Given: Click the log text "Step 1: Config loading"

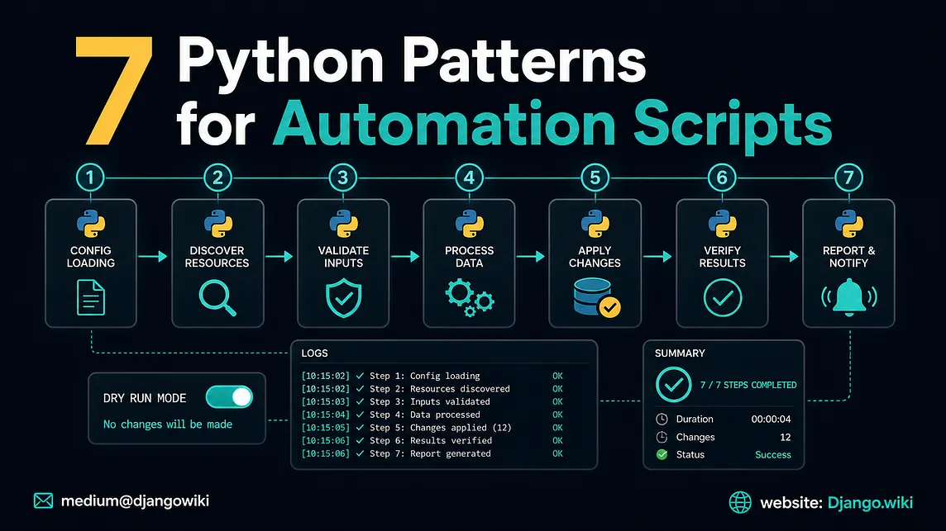Looking at the screenshot, I should pos(425,376).
